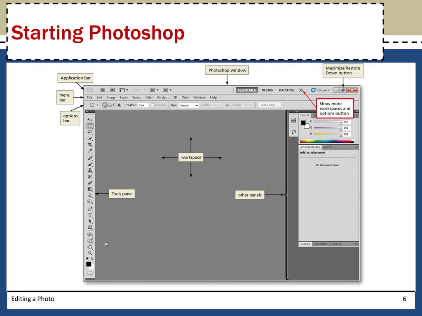
Task: Switch to the Painting workspace
Action: click(x=286, y=90)
